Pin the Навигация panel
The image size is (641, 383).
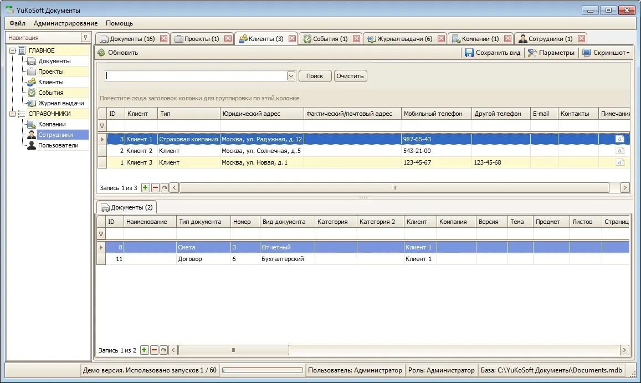[85, 38]
